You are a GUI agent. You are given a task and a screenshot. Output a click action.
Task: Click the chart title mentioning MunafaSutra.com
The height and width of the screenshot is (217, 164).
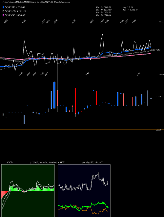(36, 2)
